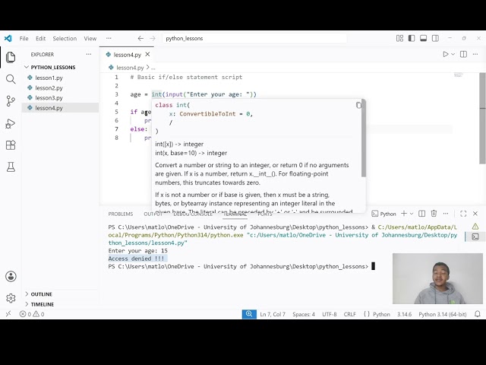The height and width of the screenshot is (365, 486).
Task: Split the terminal
Action: coord(422,214)
